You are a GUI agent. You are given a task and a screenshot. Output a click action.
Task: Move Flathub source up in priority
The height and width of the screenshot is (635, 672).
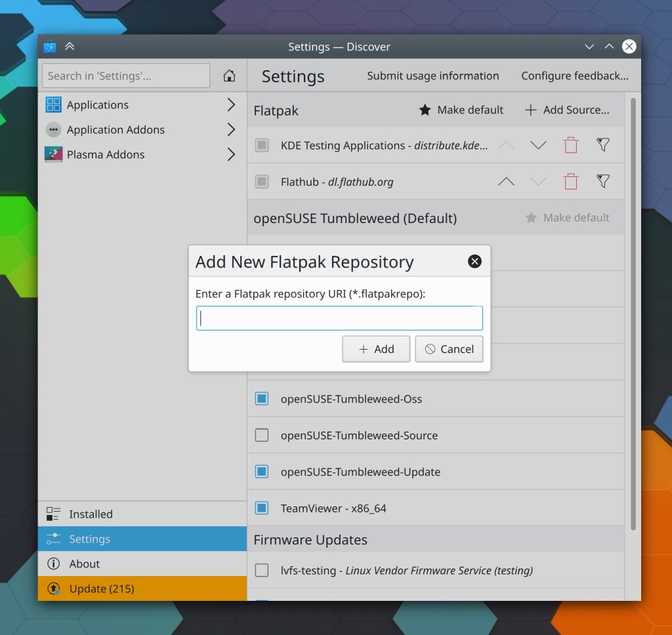(506, 182)
